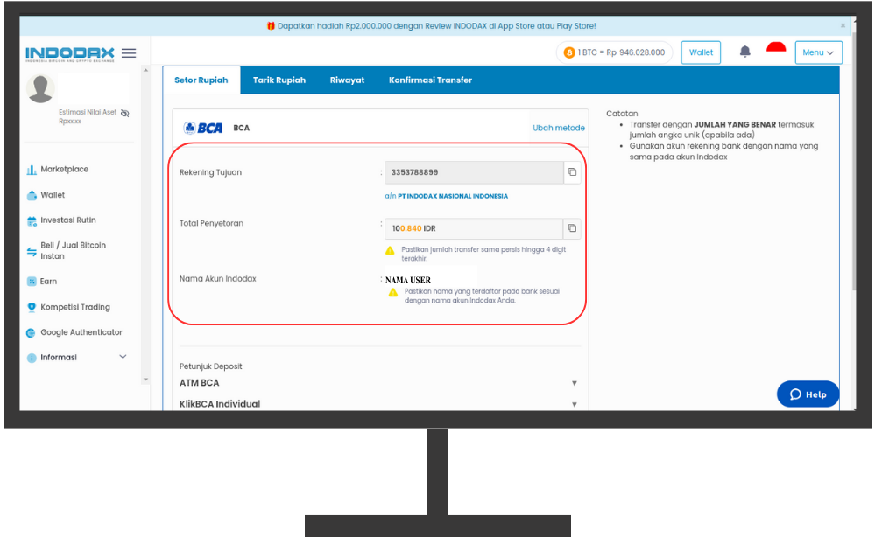
Task: Click PT INDODAX NASIONAL INDONESIA account name
Action: point(453,196)
